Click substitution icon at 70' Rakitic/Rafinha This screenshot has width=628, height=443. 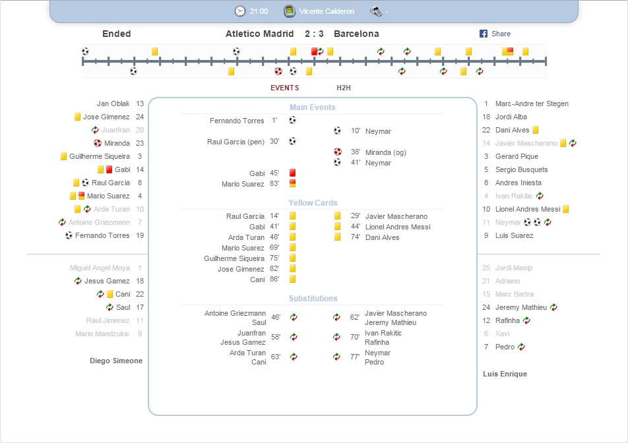336,337
